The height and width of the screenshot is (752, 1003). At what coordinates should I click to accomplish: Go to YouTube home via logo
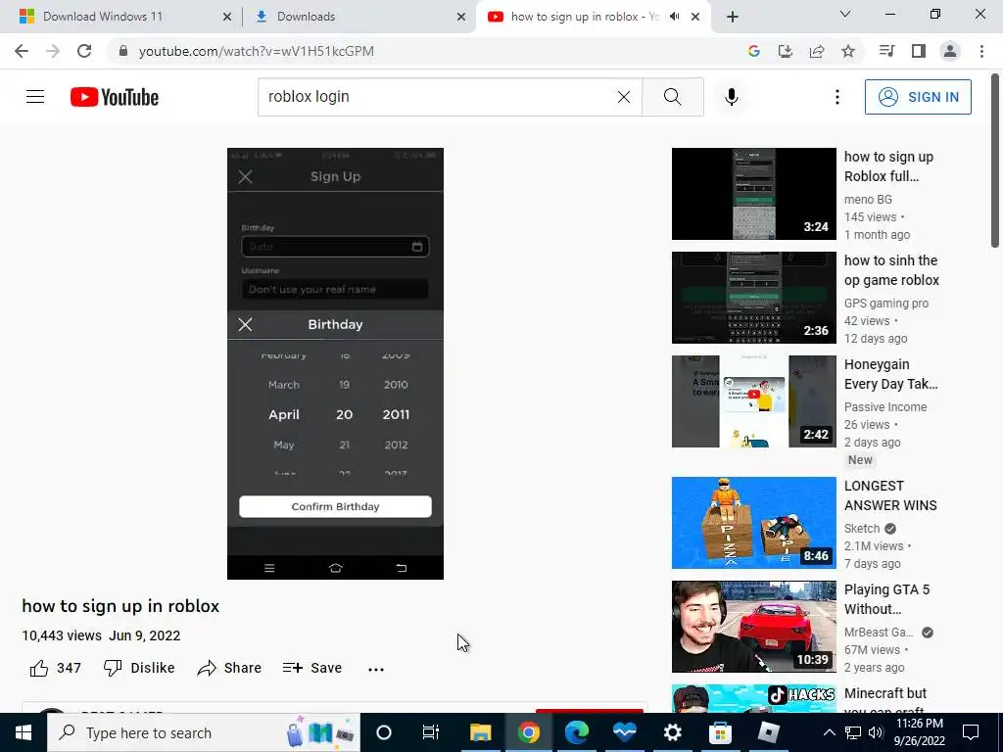click(x=115, y=97)
